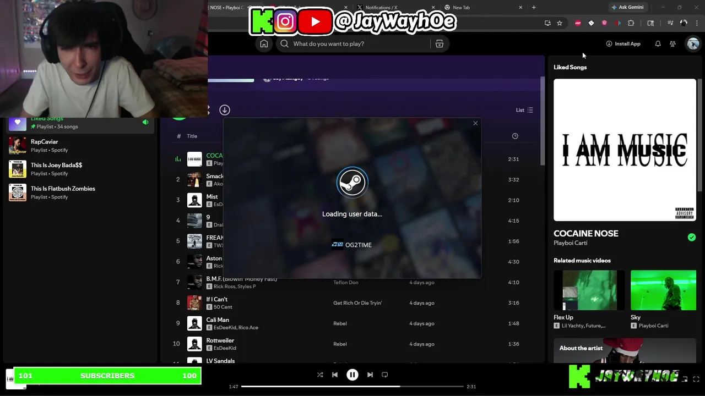Open Teflon Don album link
705x396 pixels.
345,282
